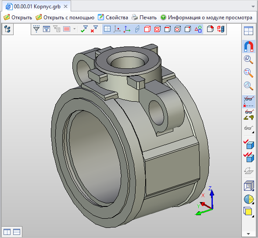Click cube with red corner icon
Image resolution: width=258 pixels, height=238 pixels.
click(x=210, y=29)
